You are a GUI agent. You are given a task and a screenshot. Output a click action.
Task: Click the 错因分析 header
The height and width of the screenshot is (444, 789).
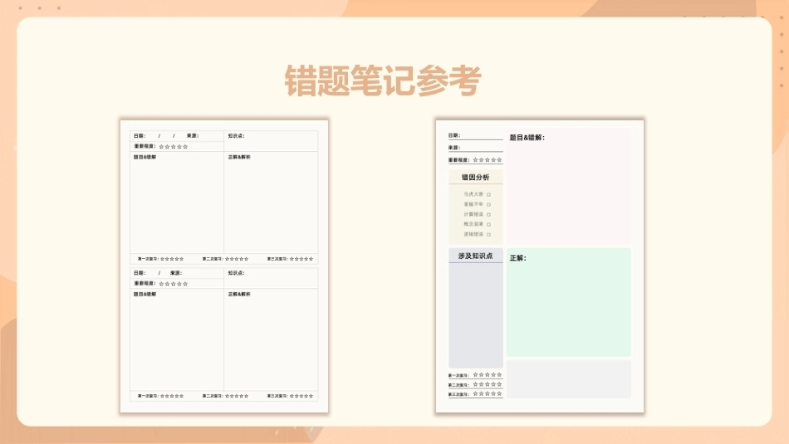476,177
